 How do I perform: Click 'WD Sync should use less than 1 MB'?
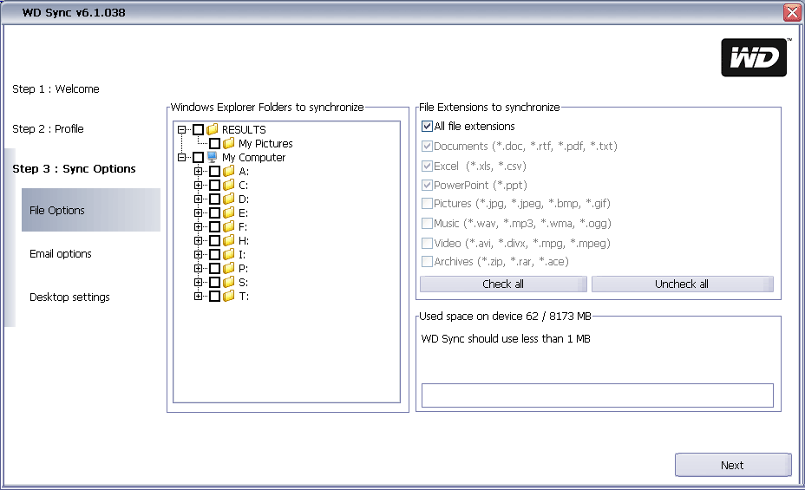[506, 338]
